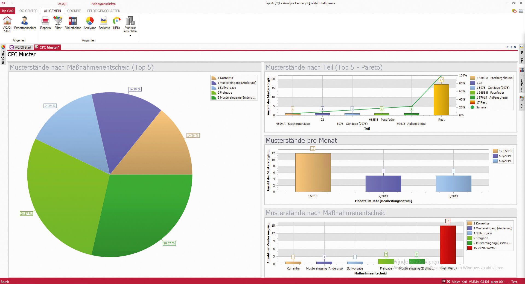Click the iqs CAQ application button
The height and width of the screenshot is (284, 525).
pos(8,11)
